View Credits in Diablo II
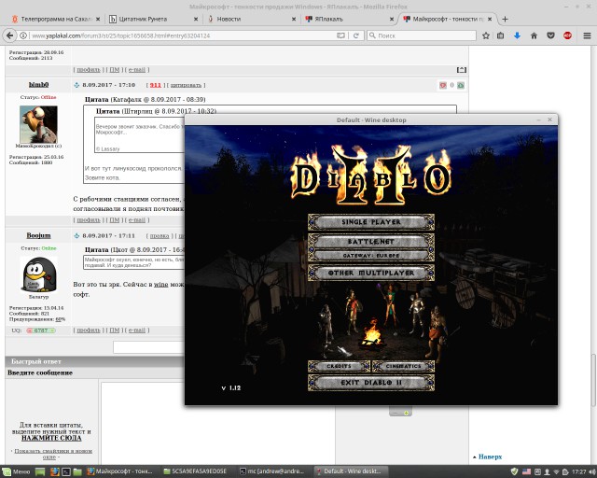 pos(339,366)
